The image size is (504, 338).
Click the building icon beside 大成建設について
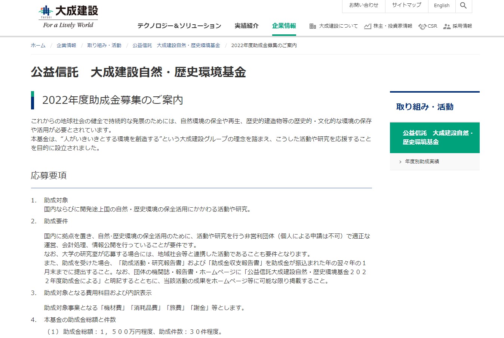(x=312, y=26)
